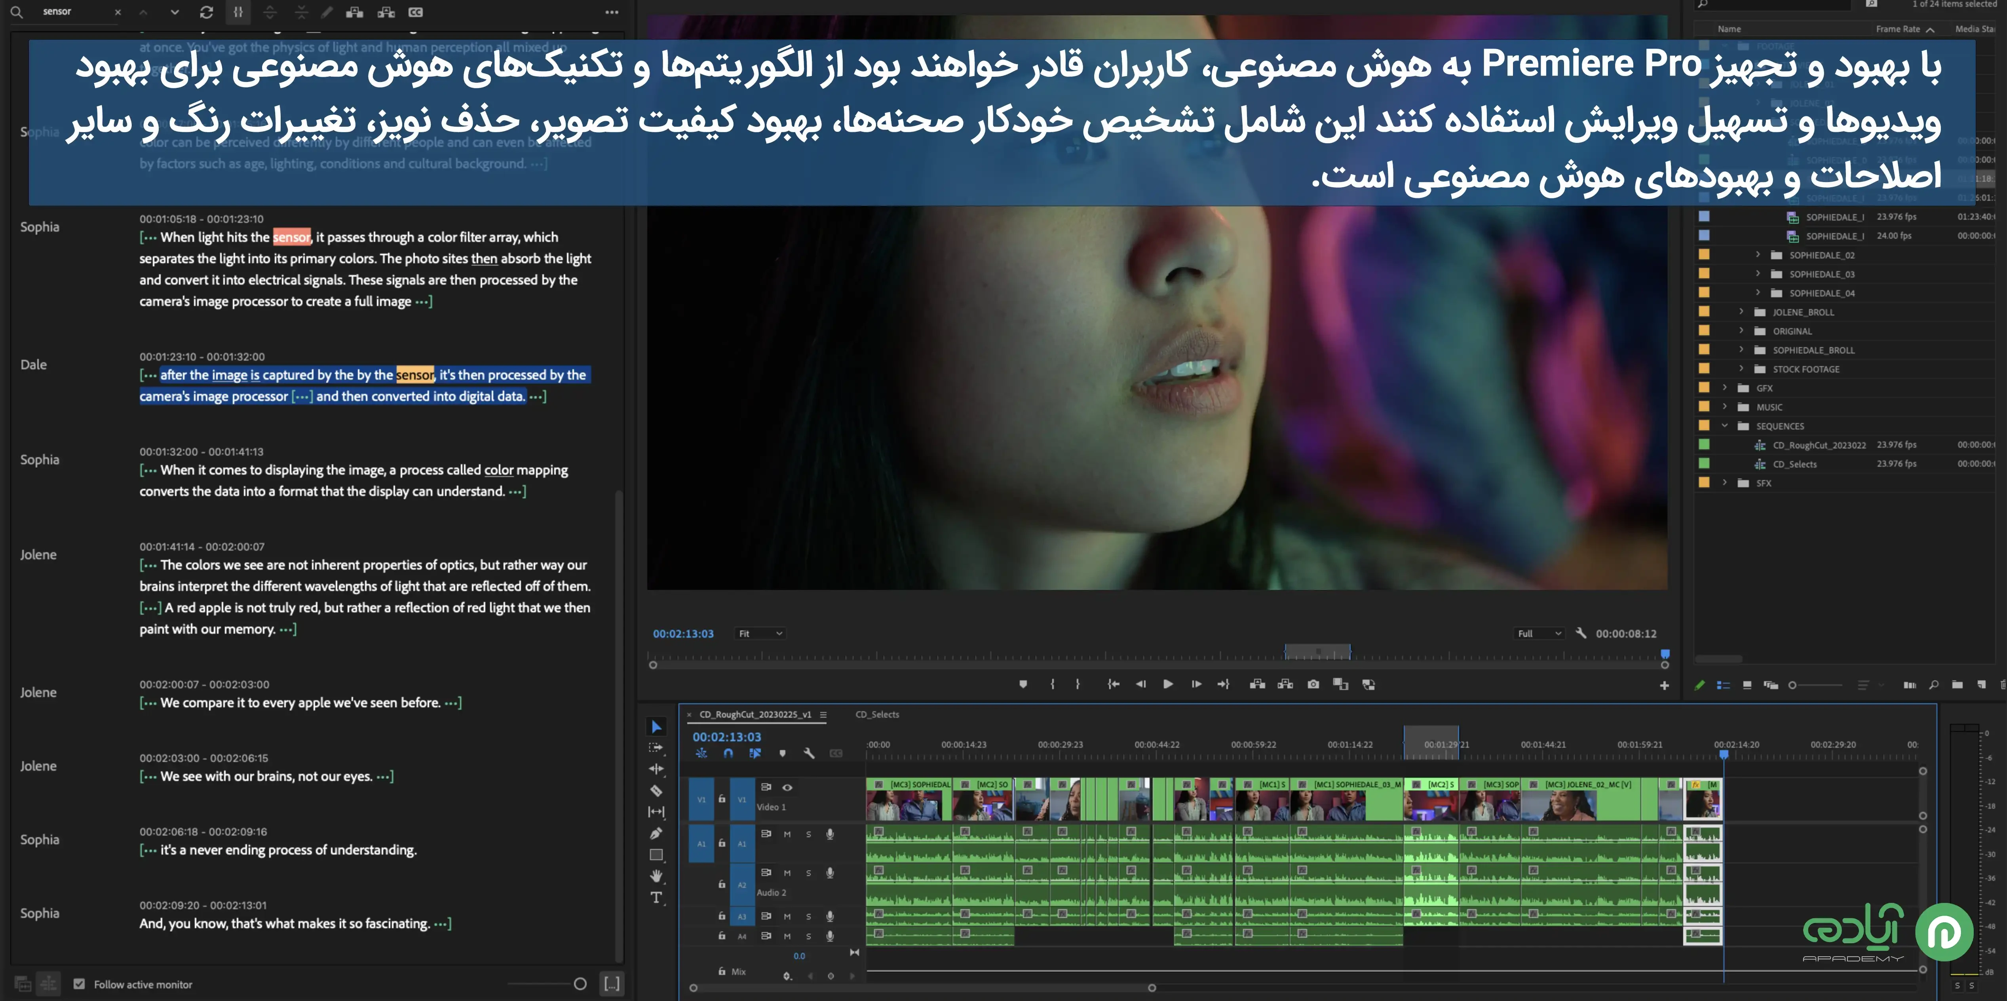The image size is (2007, 1001).
Task: Open Program monitor settings wrench
Action: (1581, 633)
